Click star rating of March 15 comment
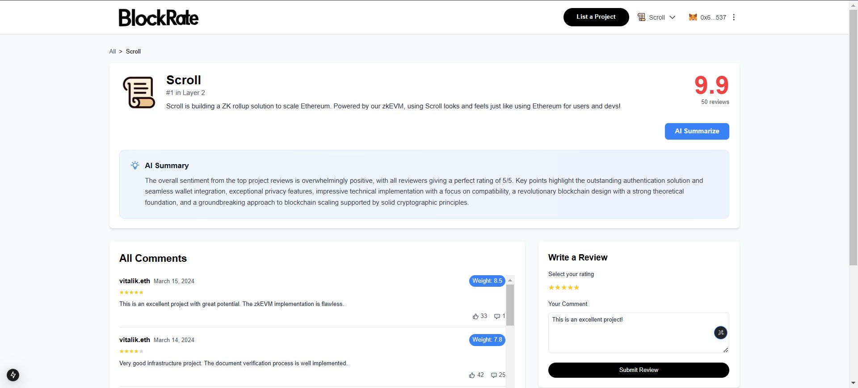Viewport: 858px width, 388px height. click(x=131, y=293)
